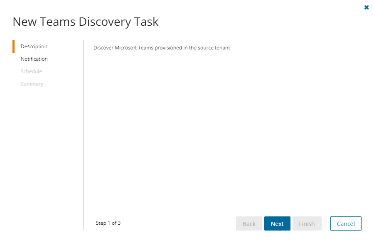Click the Finish button
Image resolution: width=374 pixels, height=243 pixels.
coord(307,223)
